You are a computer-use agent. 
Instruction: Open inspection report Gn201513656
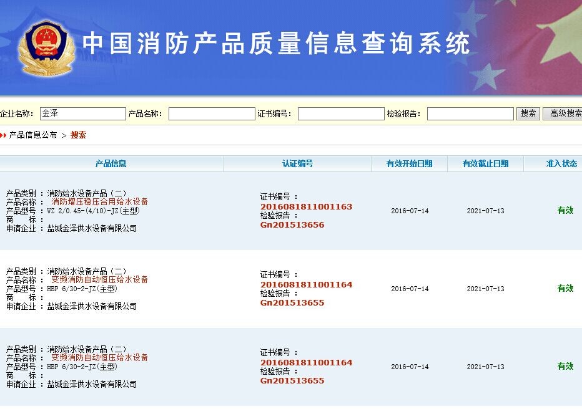pyautogui.click(x=292, y=225)
